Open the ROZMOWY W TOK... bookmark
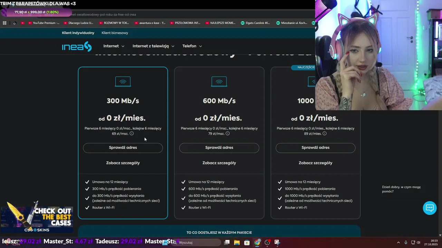This screenshot has width=442, height=248. [x=114, y=23]
